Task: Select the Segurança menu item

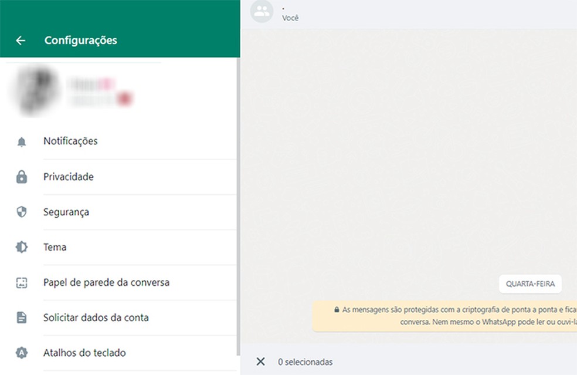Action: pyautogui.click(x=66, y=212)
